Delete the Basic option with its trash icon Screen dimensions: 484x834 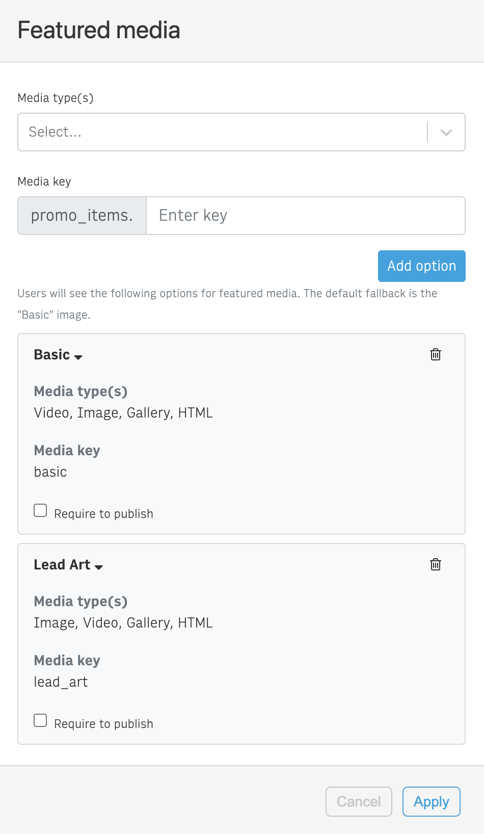(x=436, y=354)
